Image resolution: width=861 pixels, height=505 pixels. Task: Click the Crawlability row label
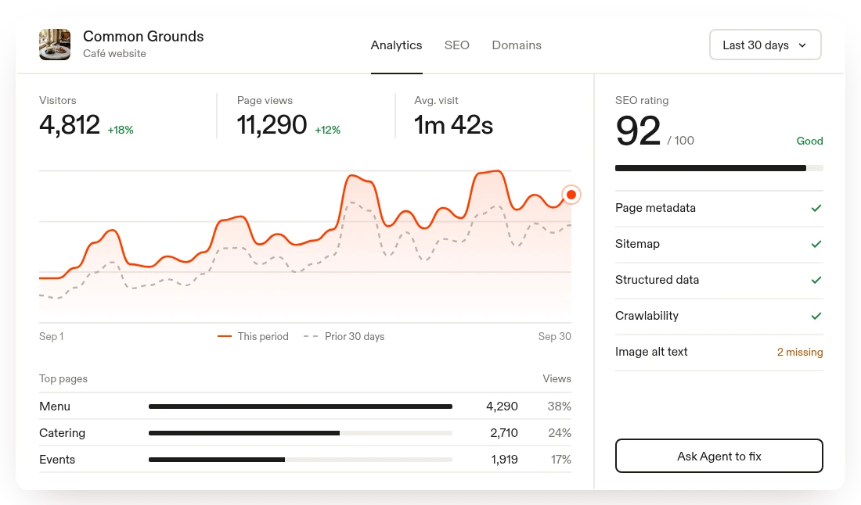pos(647,316)
